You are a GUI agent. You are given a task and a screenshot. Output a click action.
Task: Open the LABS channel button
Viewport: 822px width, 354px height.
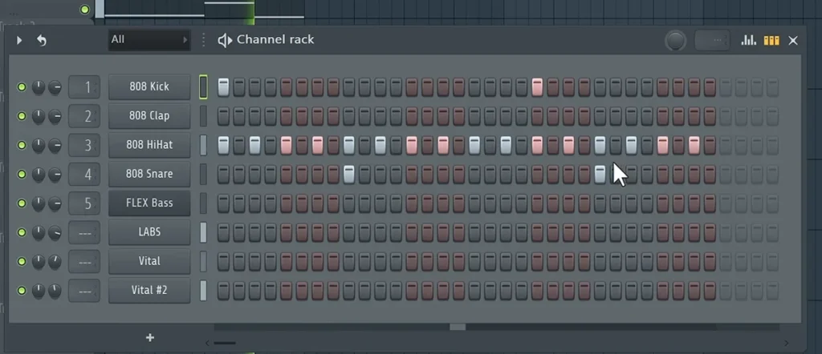point(149,232)
